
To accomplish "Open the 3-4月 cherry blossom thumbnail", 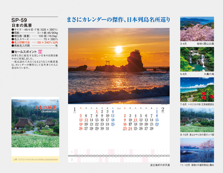I will point(197,29).
